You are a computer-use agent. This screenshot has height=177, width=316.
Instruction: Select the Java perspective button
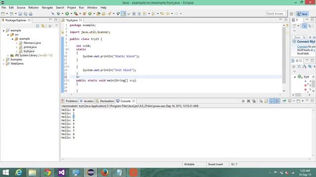(302, 14)
